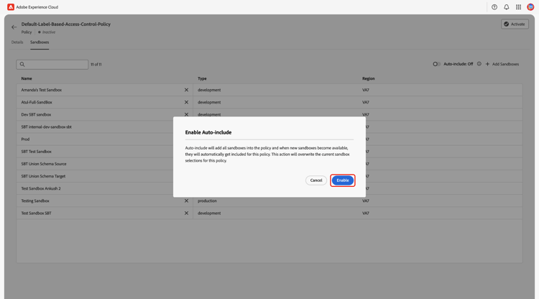The image size is (539, 299).
Task: Remove Test Sandbox SBT with X
Action: coord(186,213)
